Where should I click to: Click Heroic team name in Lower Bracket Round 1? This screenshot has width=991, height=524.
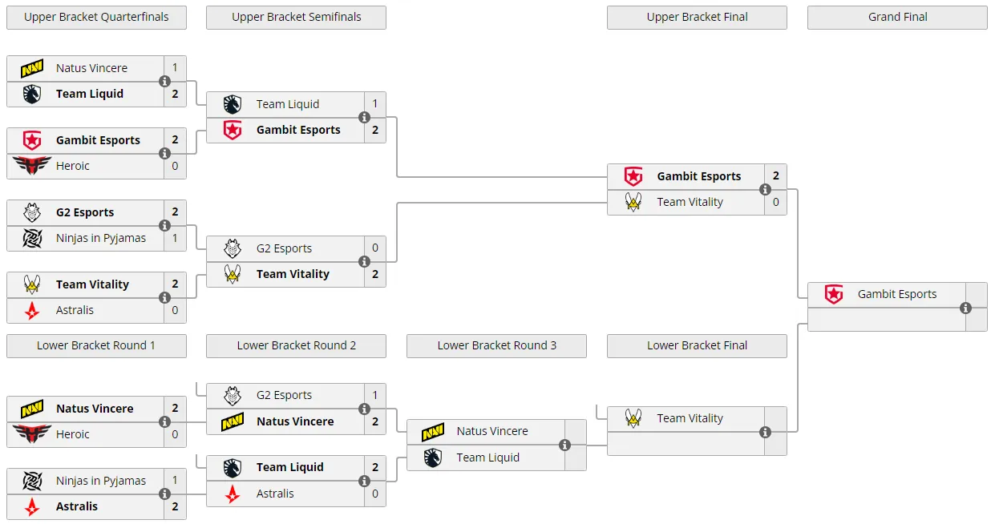tap(73, 434)
